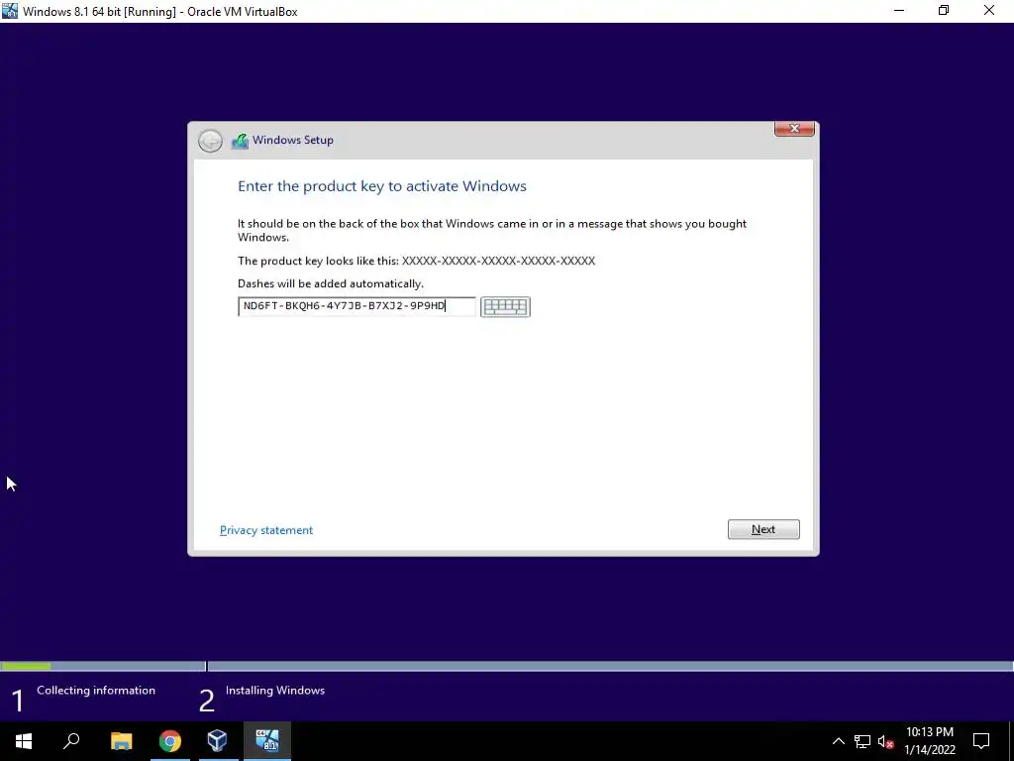Viewport: 1014px width, 761px height.
Task: Open the network status tray icon
Action: pyautogui.click(x=862, y=741)
